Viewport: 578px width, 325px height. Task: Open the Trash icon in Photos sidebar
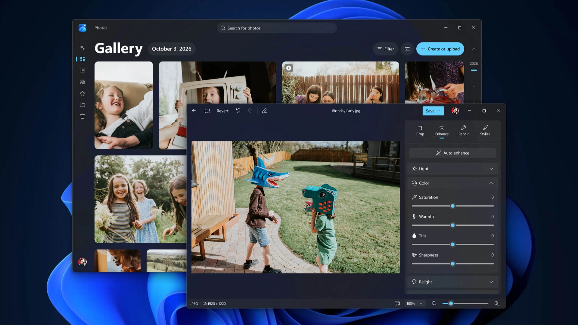click(x=82, y=116)
